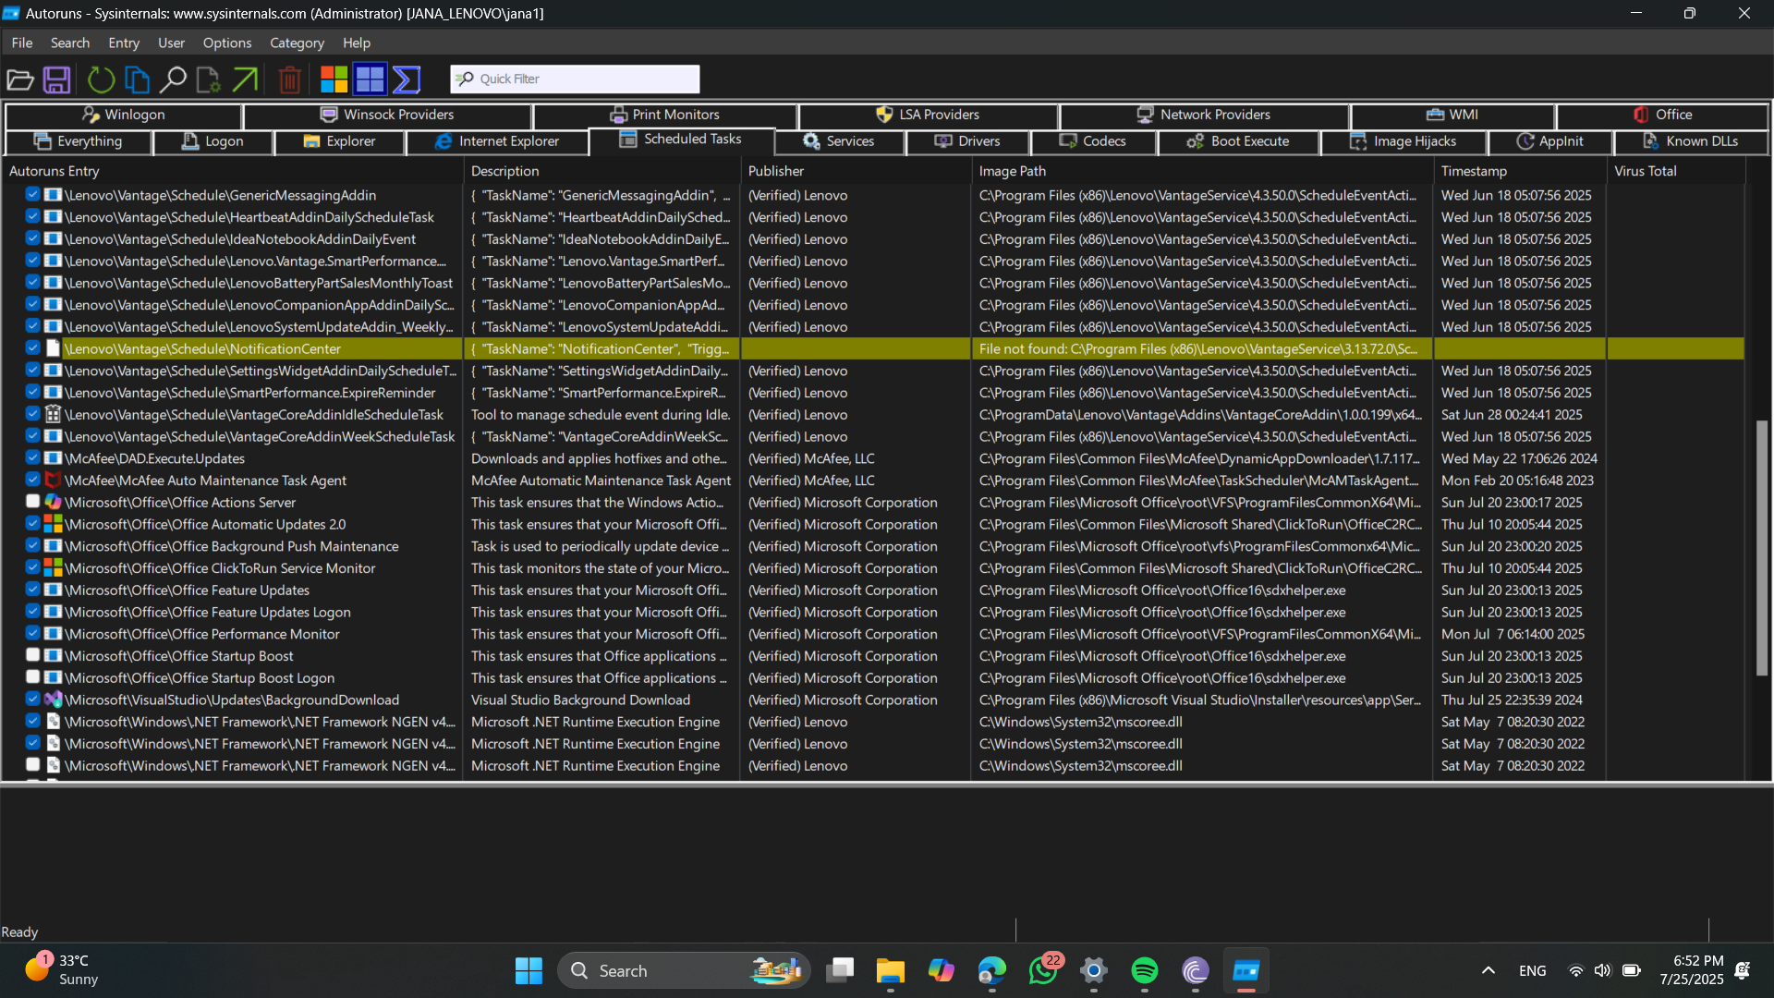Open the Copilot taskbar icon
This screenshot has width=1774, height=998.
tap(942, 970)
